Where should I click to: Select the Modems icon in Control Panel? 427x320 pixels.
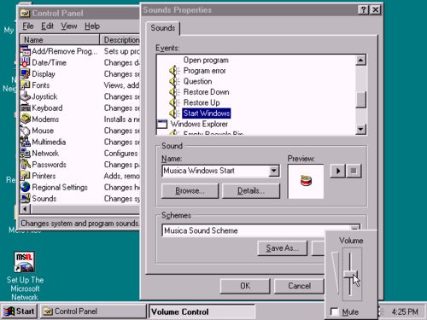pyautogui.click(x=26, y=119)
